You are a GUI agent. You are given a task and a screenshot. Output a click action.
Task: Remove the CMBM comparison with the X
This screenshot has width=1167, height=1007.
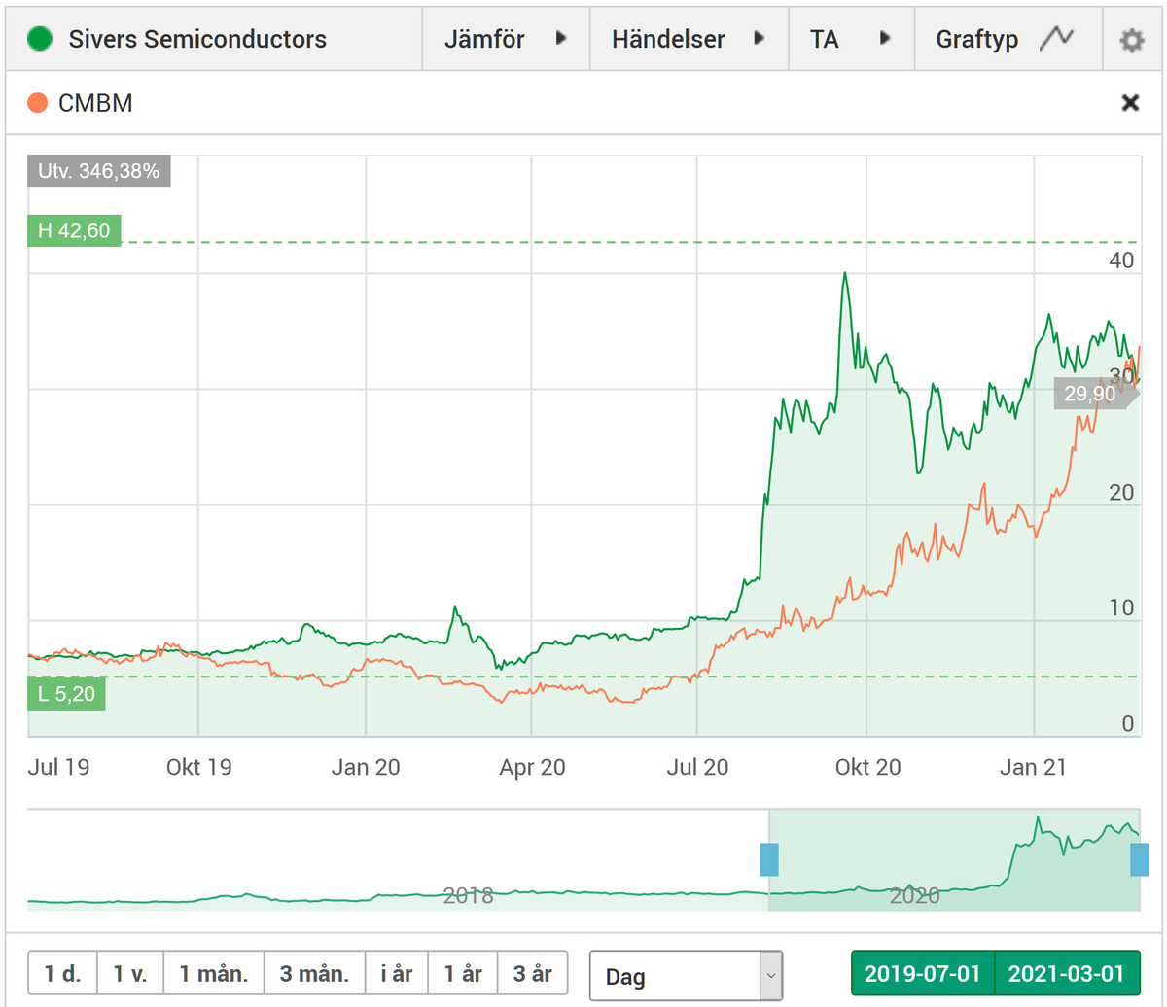tap(1130, 102)
